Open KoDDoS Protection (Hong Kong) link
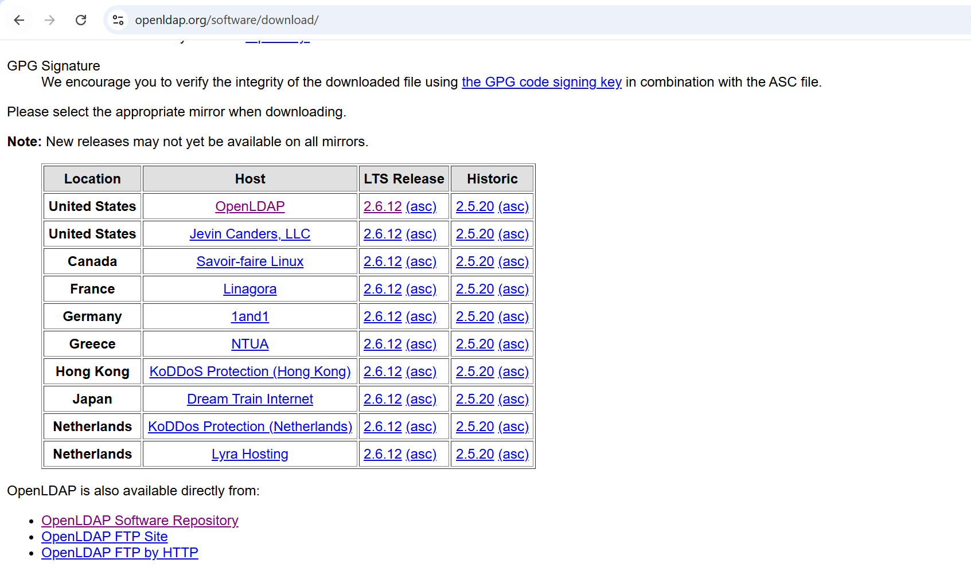The image size is (971, 575). click(x=249, y=371)
